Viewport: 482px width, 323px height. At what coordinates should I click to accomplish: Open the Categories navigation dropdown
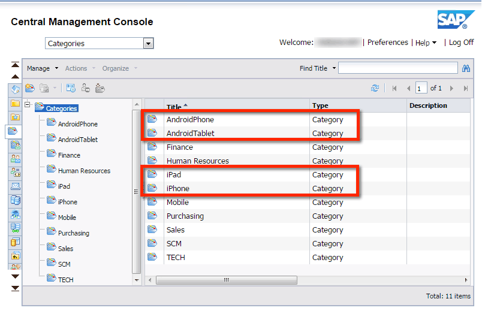[x=148, y=44]
